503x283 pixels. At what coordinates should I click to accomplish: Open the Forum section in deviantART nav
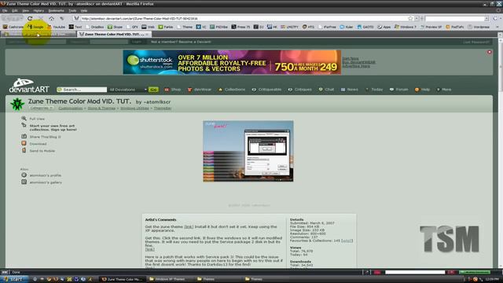[398, 90]
